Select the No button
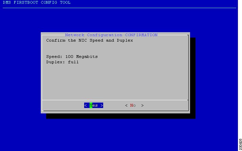This screenshot has height=151, width=242. tap(134, 105)
